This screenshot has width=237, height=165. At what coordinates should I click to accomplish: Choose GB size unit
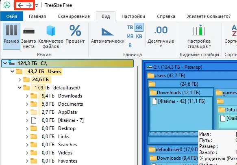(139, 27)
